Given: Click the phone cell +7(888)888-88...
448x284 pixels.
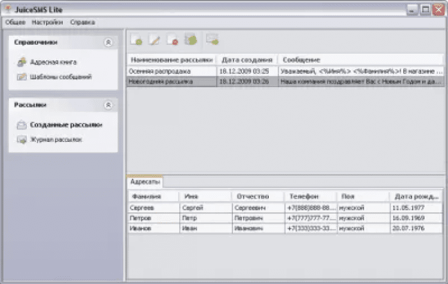Looking at the screenshot, I should pyautogui.click(x=311, y=208).
